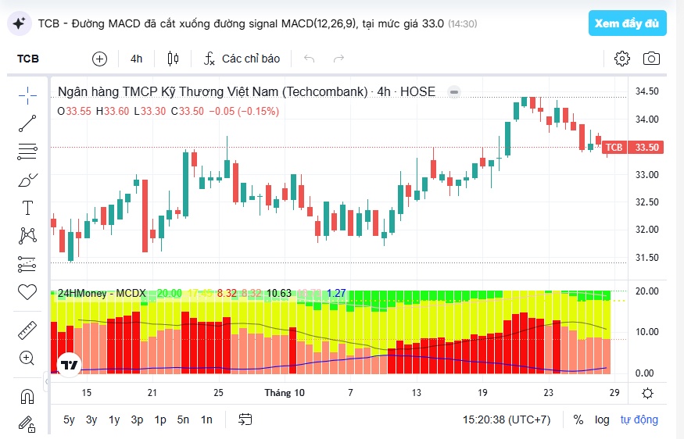Image resolution: width=684 pixels, height=439 pixels.
Task: Select the brush drawing tool
Action: [x=27, y=180]
